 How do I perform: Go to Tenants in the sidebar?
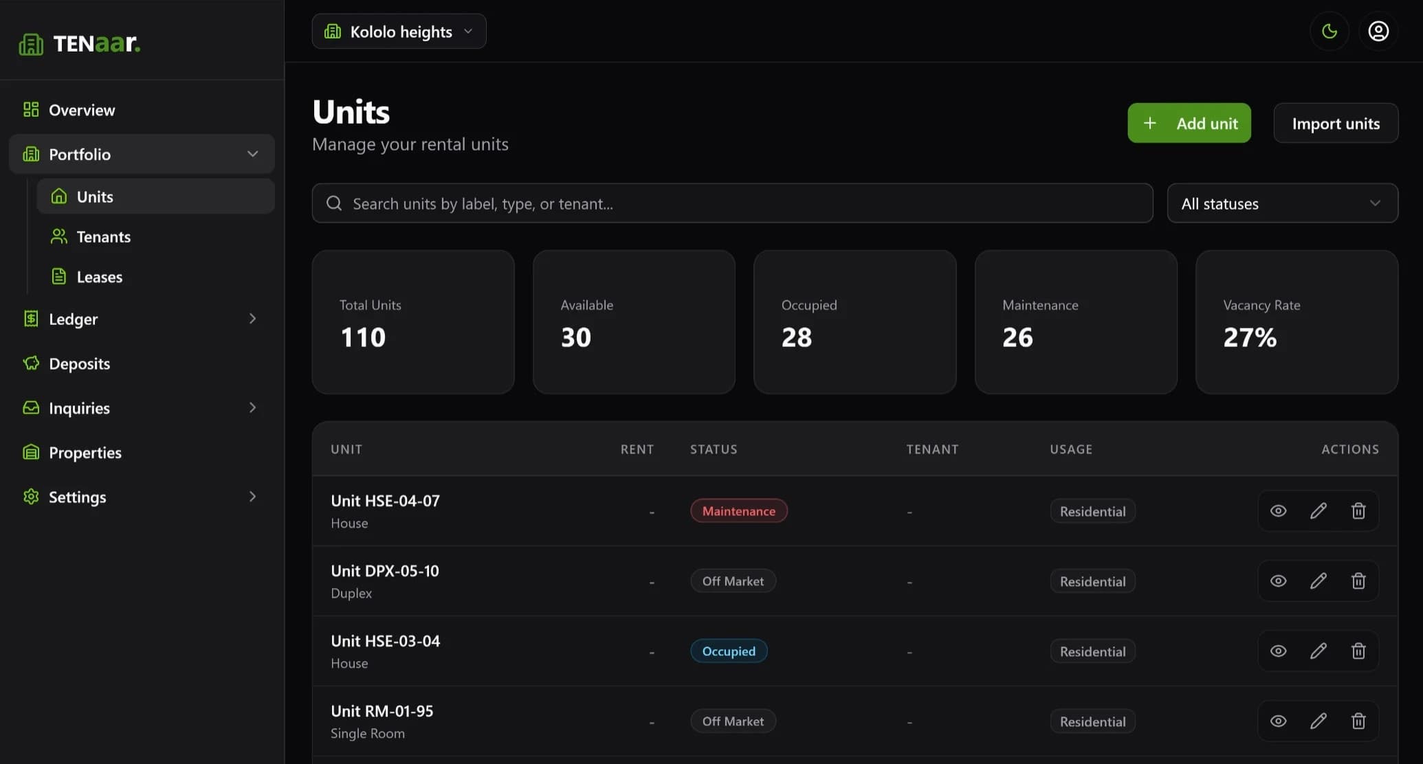pyautogui.click(x=103, y=237)
